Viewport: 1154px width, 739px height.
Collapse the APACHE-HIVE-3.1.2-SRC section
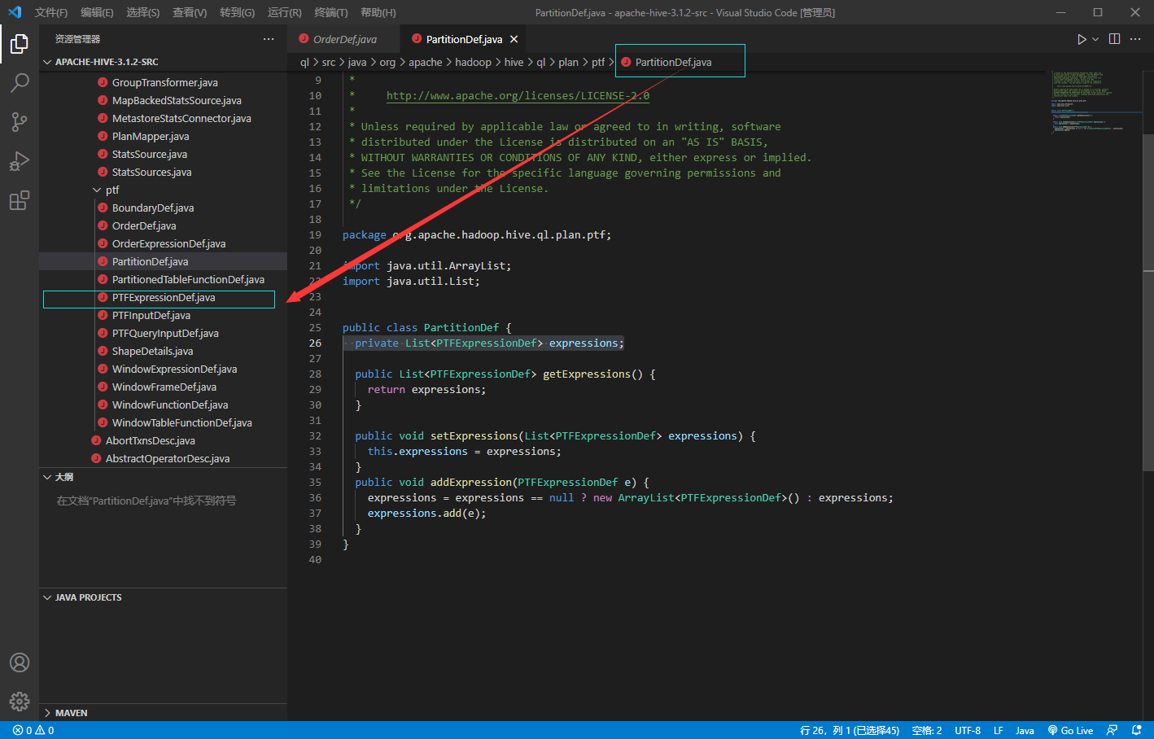[x=163, y=62]
